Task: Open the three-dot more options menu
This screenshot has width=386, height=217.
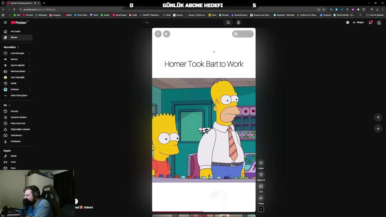Action: click(243, 34)
